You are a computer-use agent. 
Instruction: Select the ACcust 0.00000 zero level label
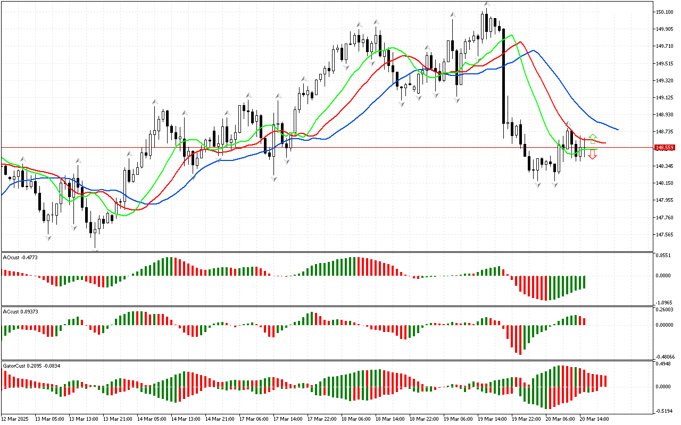(x=665, y=325)
